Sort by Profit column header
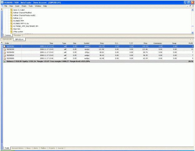The width and height of the screenshot is (195, 151). pos(185,43)
